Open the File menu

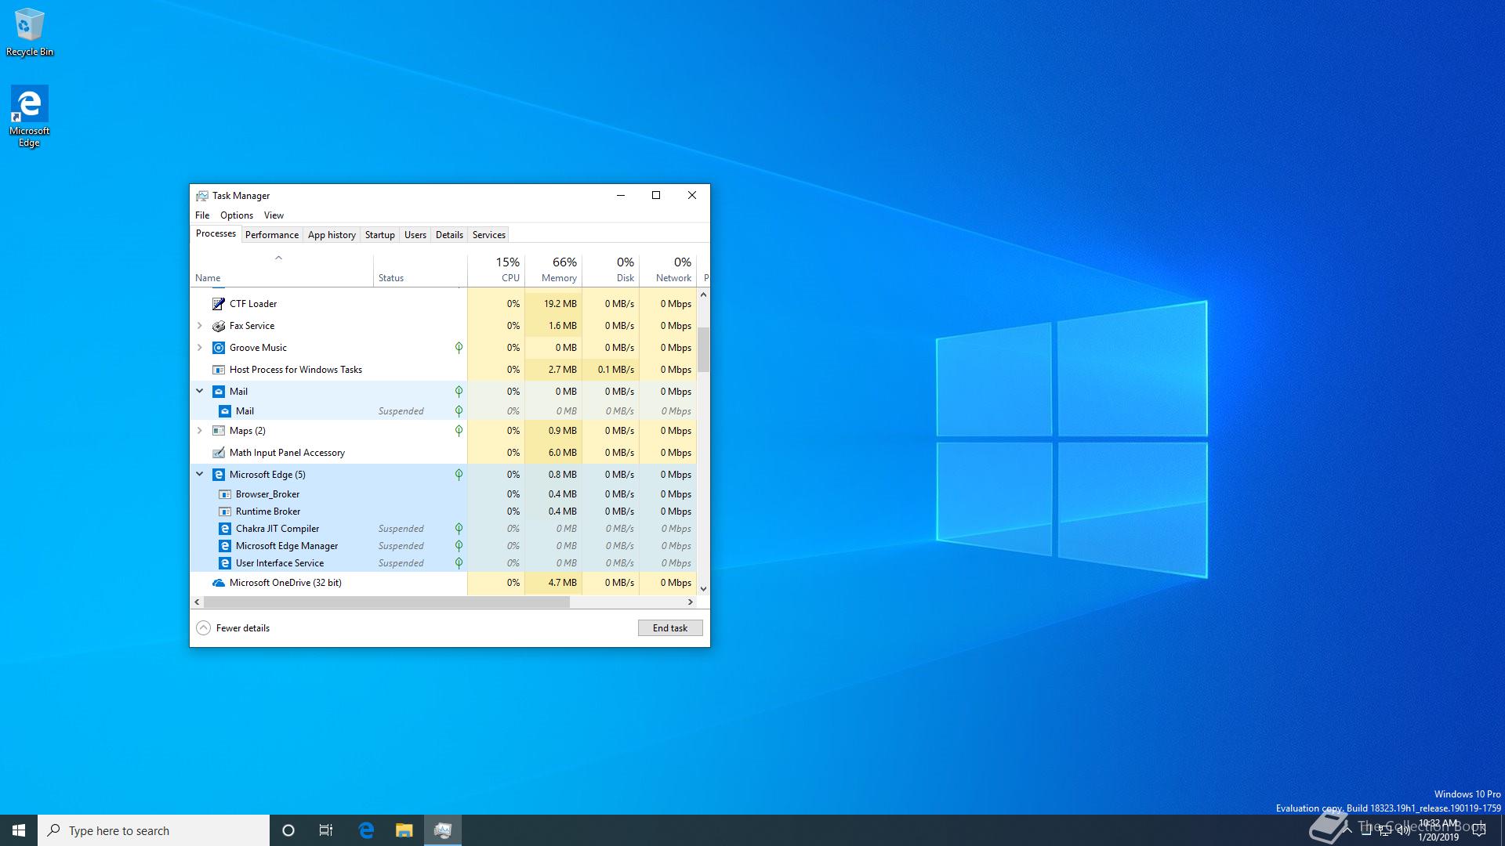202,215
